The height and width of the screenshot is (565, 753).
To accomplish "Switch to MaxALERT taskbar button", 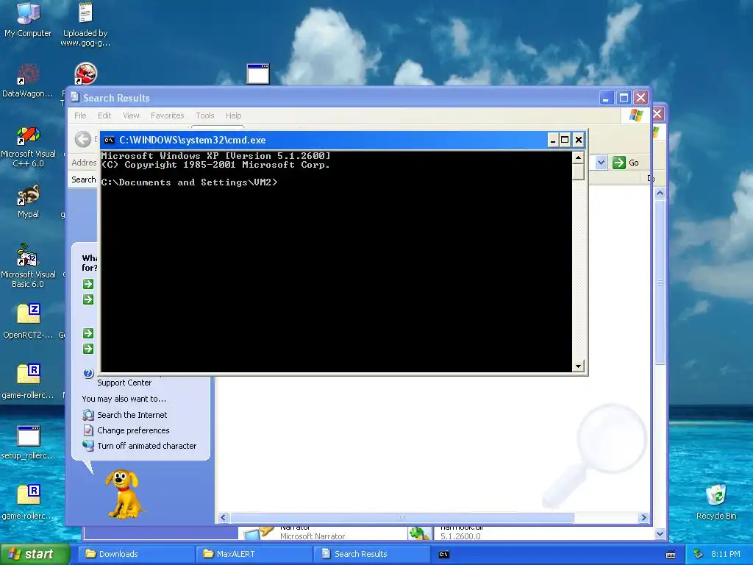I will pos(253,554).
